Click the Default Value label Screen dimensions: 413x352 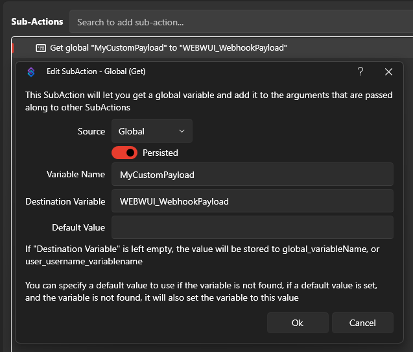(x=78, y=227)
